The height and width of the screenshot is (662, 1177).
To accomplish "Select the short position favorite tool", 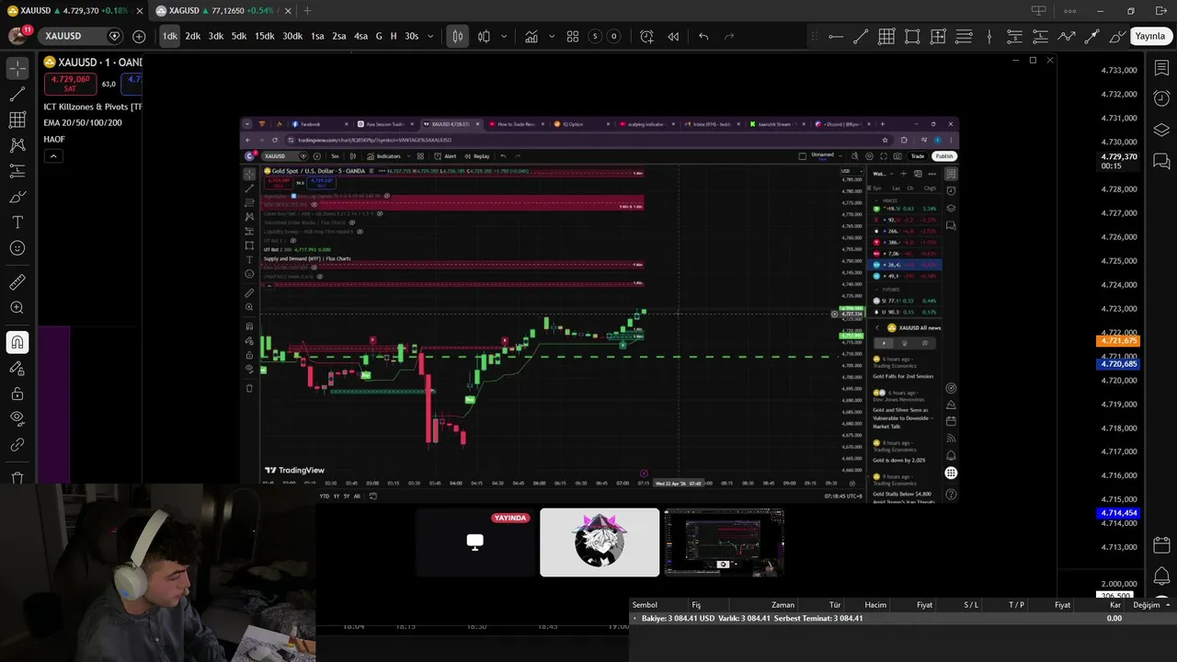I will (1015, 36).
